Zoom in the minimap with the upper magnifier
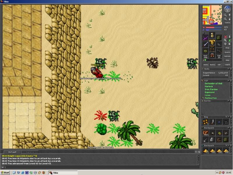Image resolution: width=233 pixels, height=175 pixels. click(x=225, y=15)
